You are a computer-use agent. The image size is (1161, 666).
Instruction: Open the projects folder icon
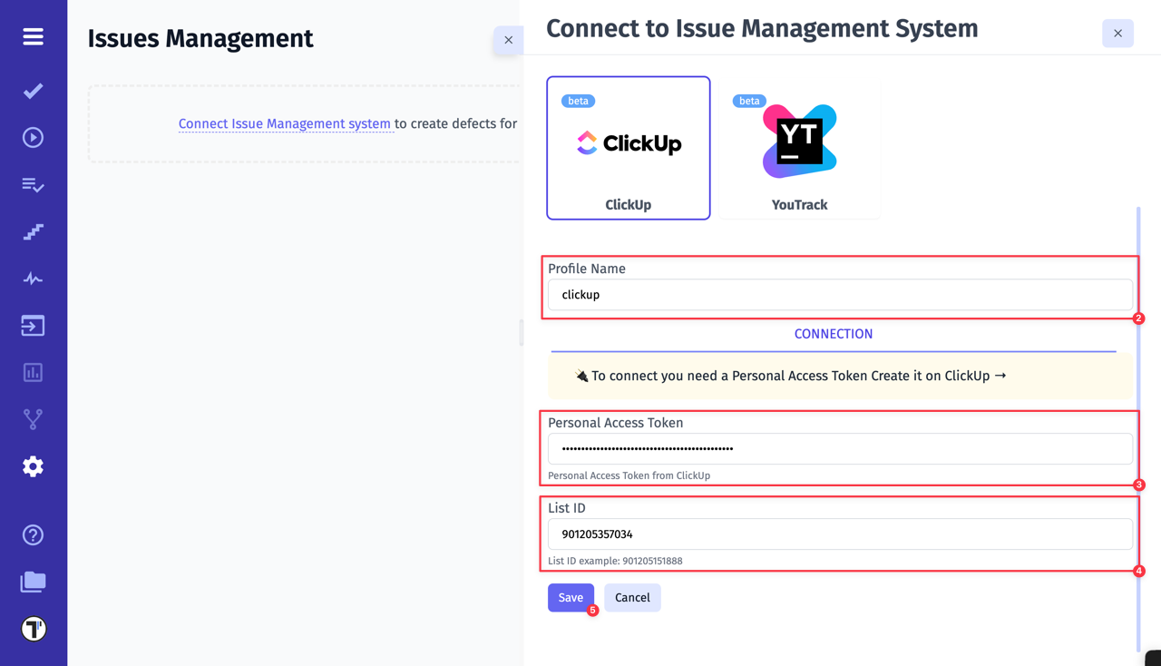coord(33,583)
